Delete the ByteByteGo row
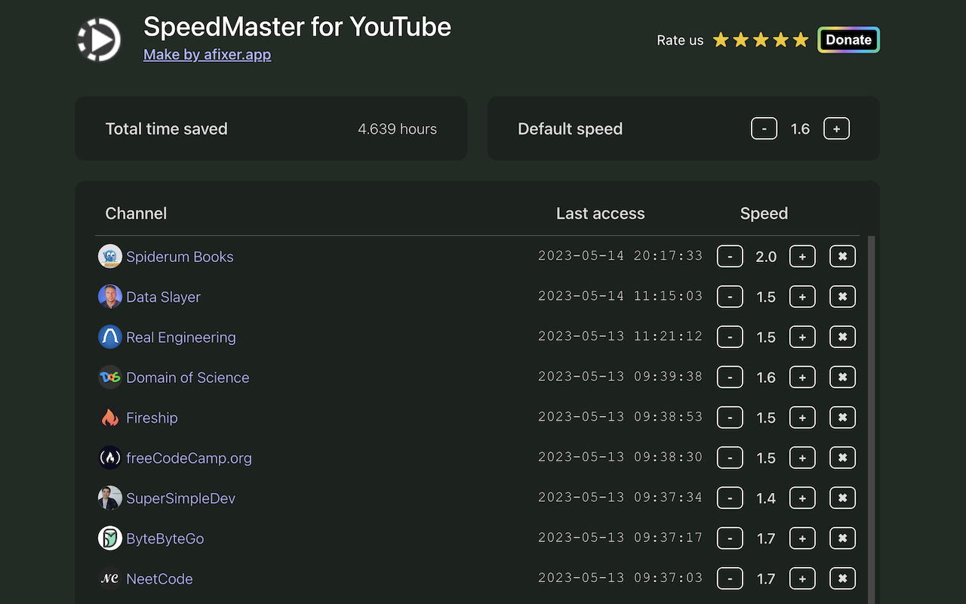 pyautogui.click(x=842, y=538)
